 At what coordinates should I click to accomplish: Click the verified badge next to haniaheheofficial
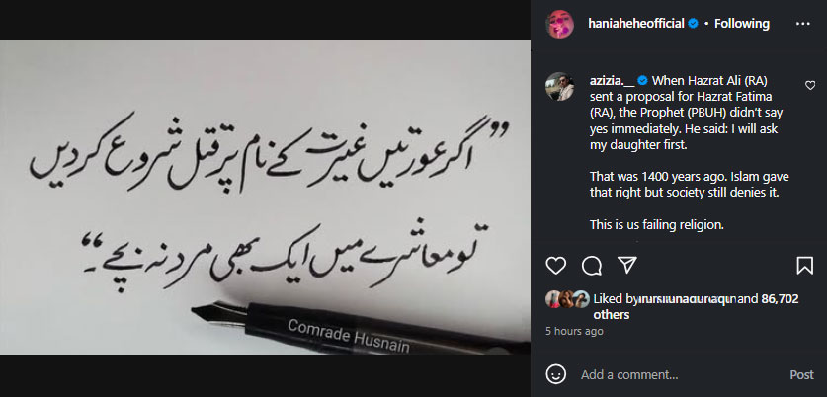[x=693, y=24]
